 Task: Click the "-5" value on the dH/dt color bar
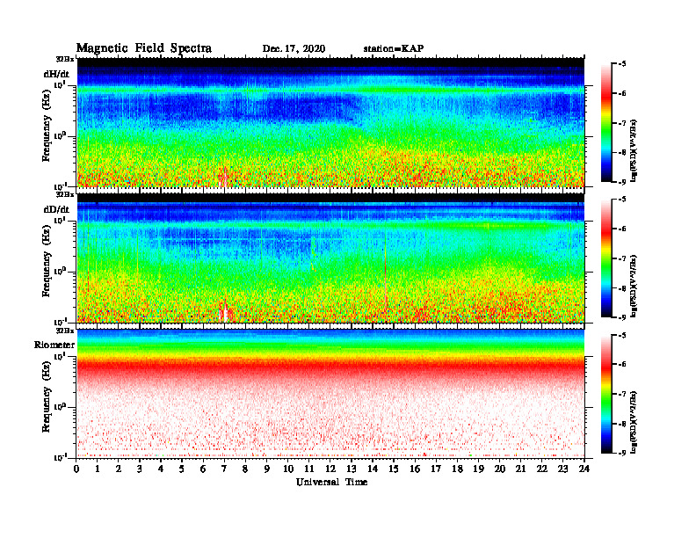coord(622,64)
